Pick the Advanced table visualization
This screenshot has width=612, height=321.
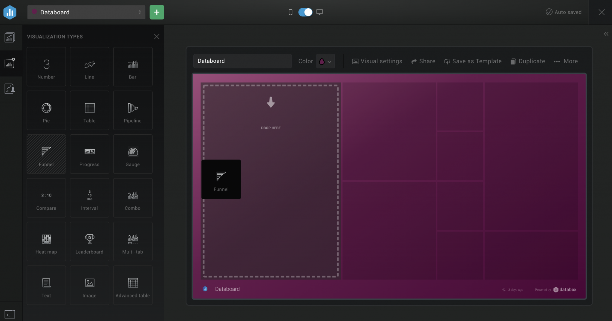(x=133, y=285)
